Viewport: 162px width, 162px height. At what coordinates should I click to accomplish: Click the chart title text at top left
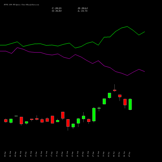tap(21, 5)
